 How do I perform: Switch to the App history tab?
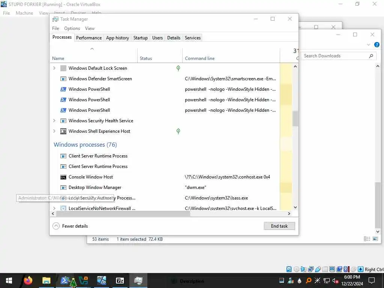[x=117, y=38]
